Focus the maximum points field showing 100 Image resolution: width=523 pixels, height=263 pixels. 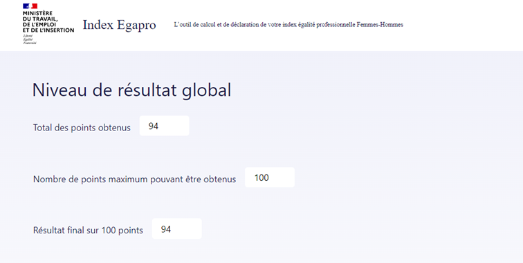coord(270,177)
